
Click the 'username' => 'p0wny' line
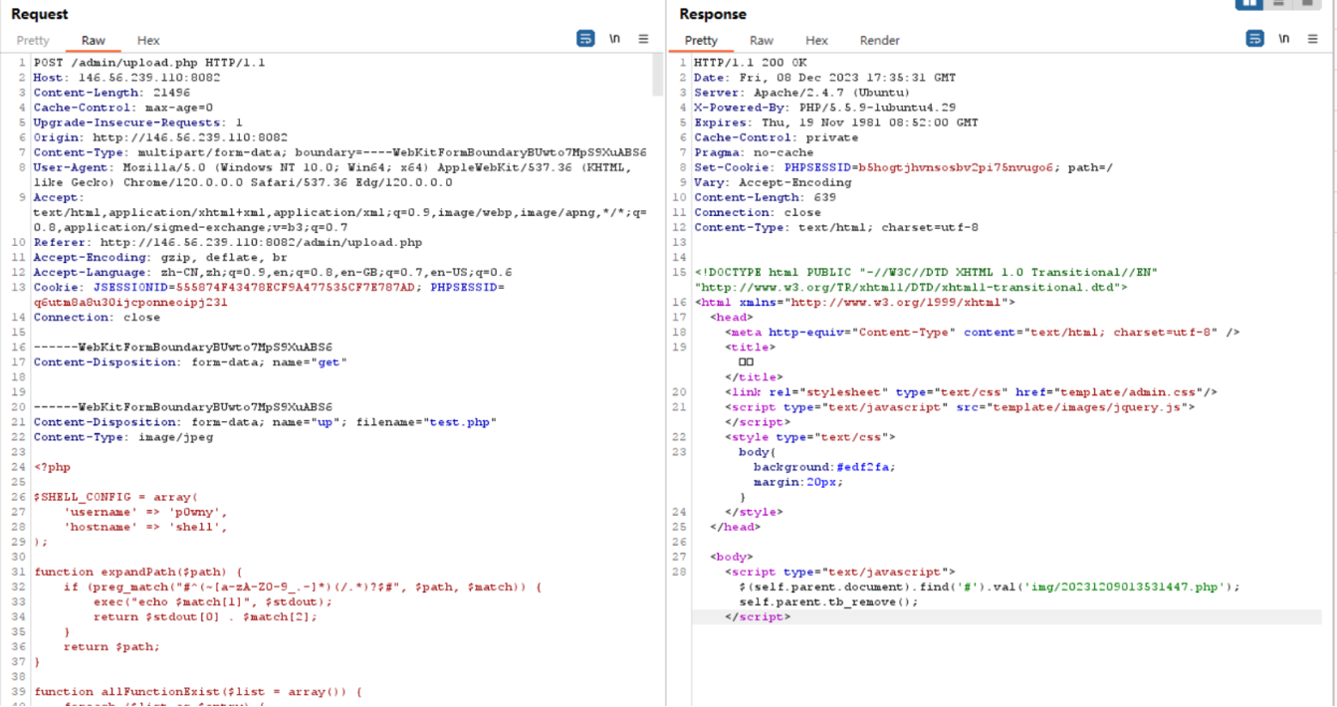pyautogui.click(x=145, y=511)
